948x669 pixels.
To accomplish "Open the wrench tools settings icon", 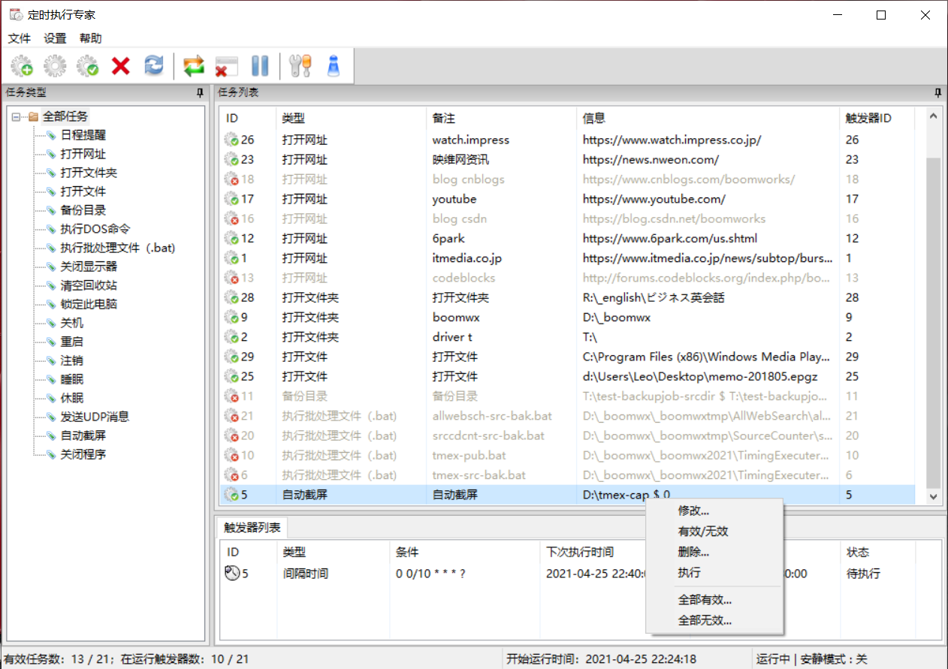I will point(300,66).
